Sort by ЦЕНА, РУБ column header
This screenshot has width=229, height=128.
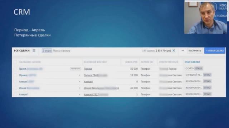pyautogui.click(x=131, y=62)
